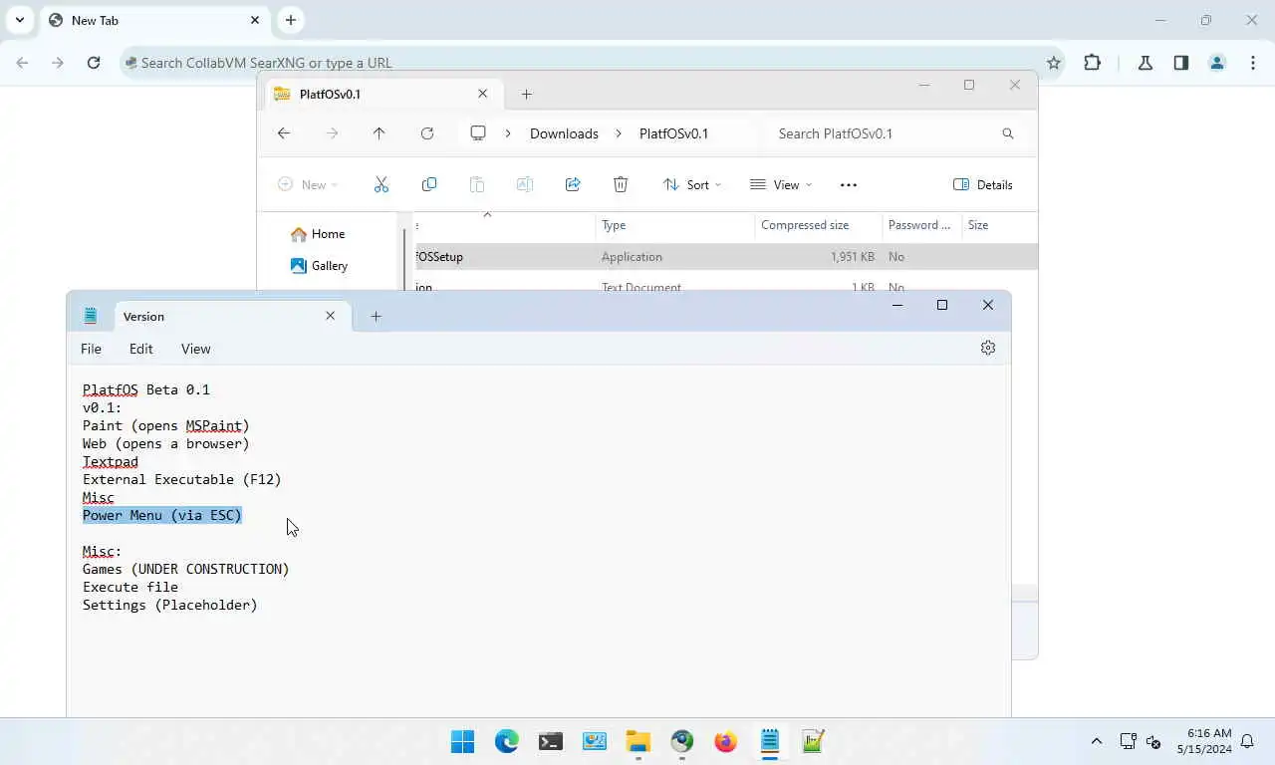This screenshot has height=765, width=1275.
Task: Click the Games (UNDER CONSTRUCTION) text line
Action: 186,569
